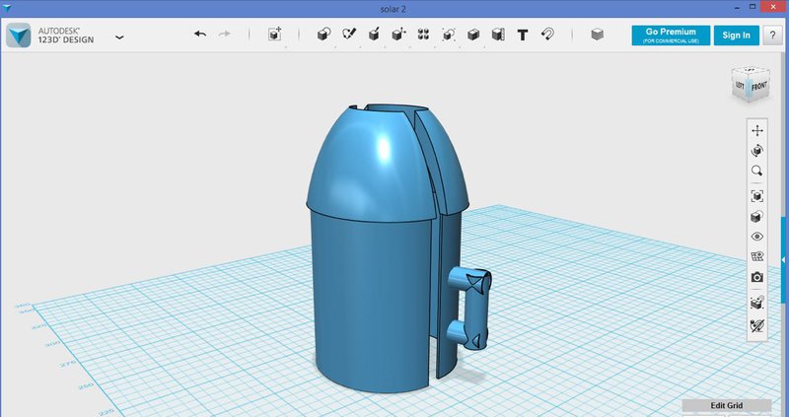Open the Materials tool
The height and width of the screenshot is (417, 789).
pyautogui.click(x=596, y=35)
